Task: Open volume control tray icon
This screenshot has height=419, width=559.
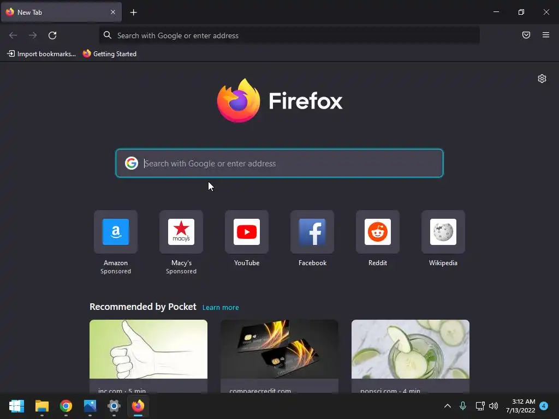Action: [493, 406]
